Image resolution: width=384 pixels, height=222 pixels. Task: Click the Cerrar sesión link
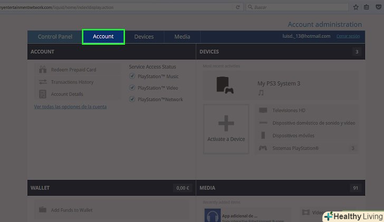tap(348, 36)
